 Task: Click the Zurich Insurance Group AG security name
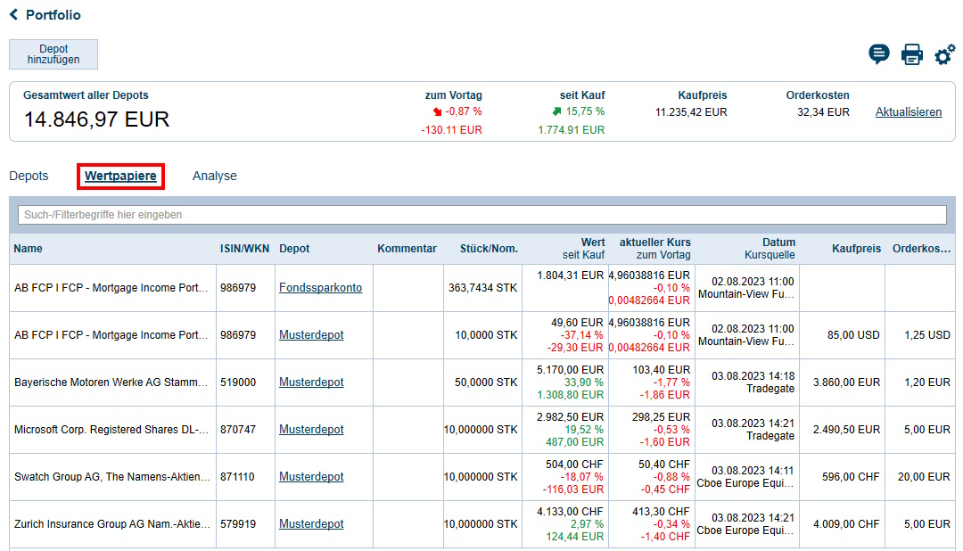click(111, 524)
